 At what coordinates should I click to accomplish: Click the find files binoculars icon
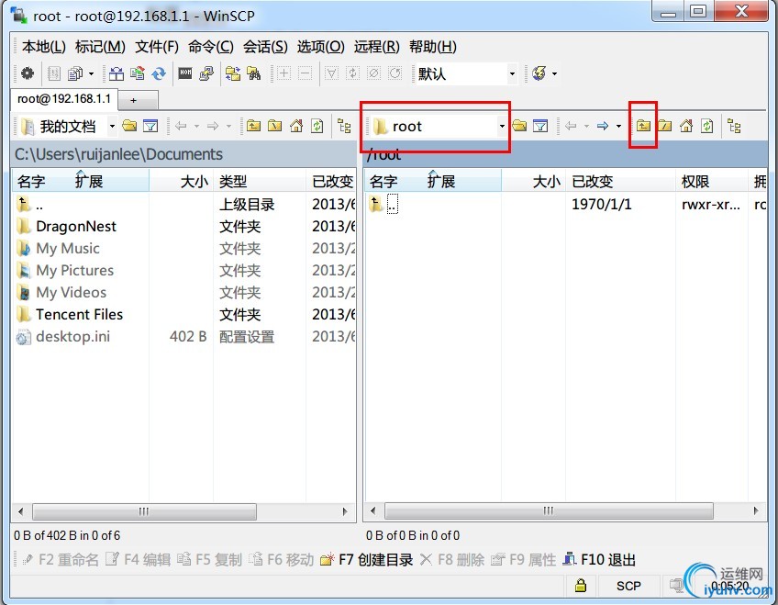pyautogui.click(x=254, y=73)
